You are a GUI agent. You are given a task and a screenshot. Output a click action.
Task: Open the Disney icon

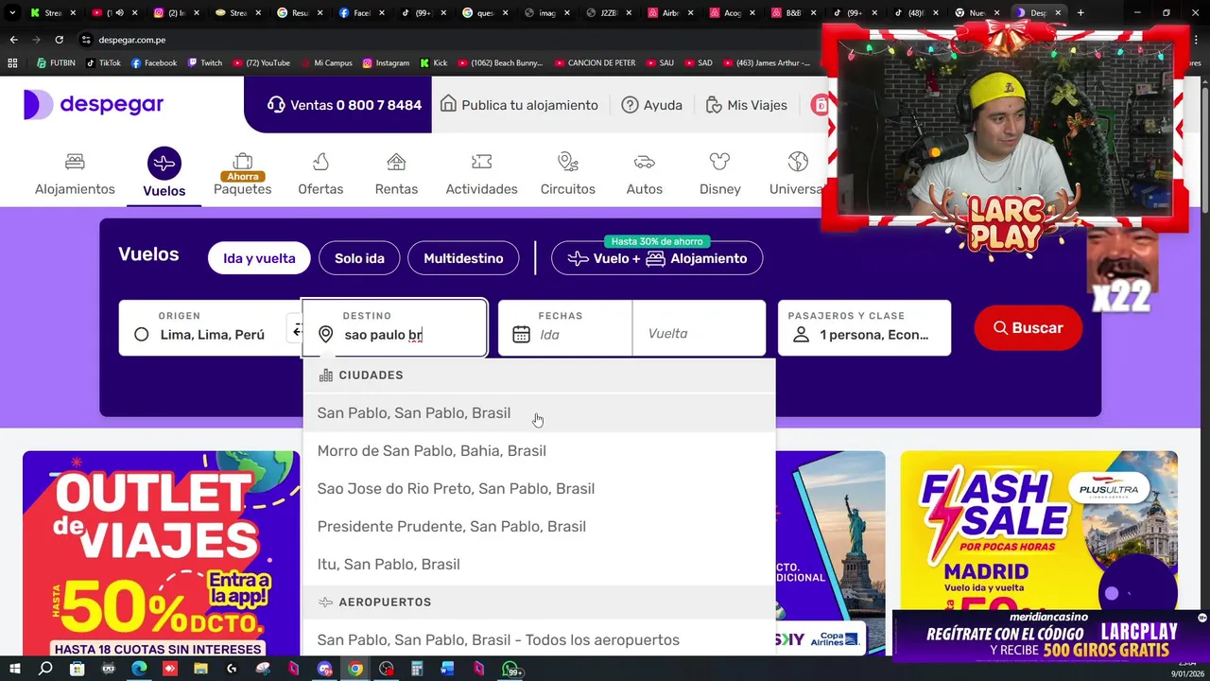tap(719, 162)
